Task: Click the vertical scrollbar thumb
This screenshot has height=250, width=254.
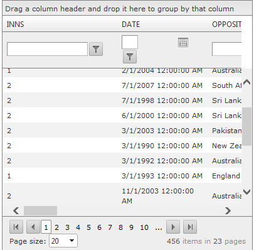Action: [247, 126]
